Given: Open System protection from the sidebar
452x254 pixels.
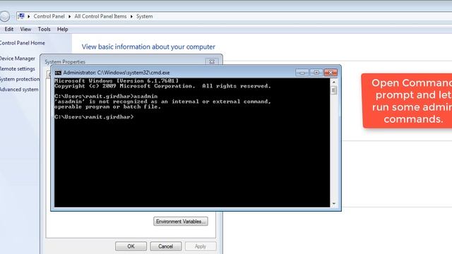Looking at the screenshot, I should coord(20,79).
